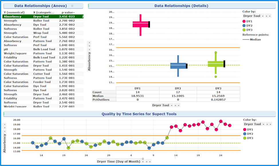Image resolution: width=279 pixels, height=166 pixels.
Task: Click plus icon next to Dryer Time axis selector
Action: tap(147, 161)
